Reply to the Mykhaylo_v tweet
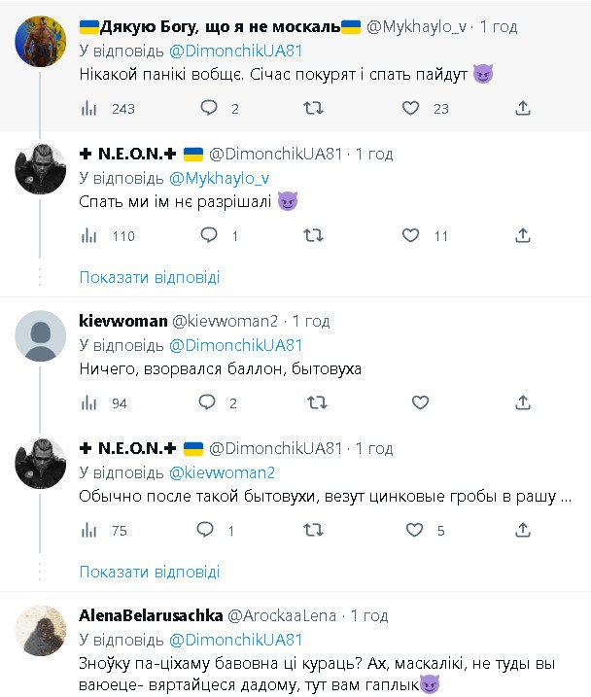 [x=207, y=108]
